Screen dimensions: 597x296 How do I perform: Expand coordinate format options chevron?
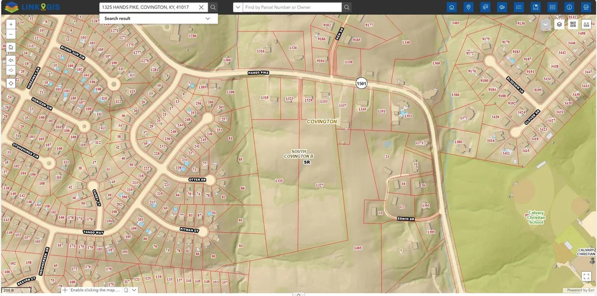[134, 290]
